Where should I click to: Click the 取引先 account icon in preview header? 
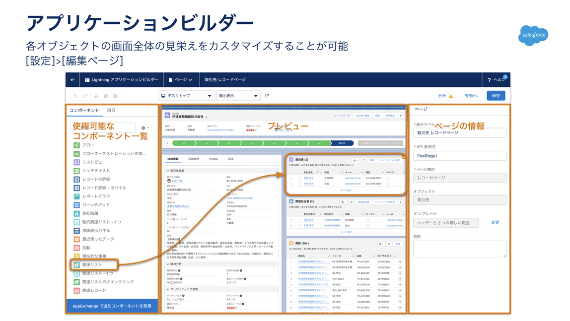point(168,115)
